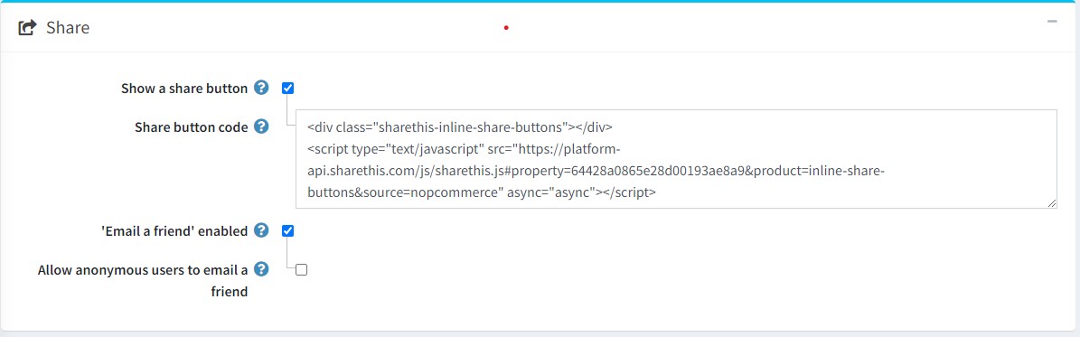Click the 'Email a friend' enabled label
This screenshot has width=1080, height=337.
pyautogui.click(x=174, y=231)
